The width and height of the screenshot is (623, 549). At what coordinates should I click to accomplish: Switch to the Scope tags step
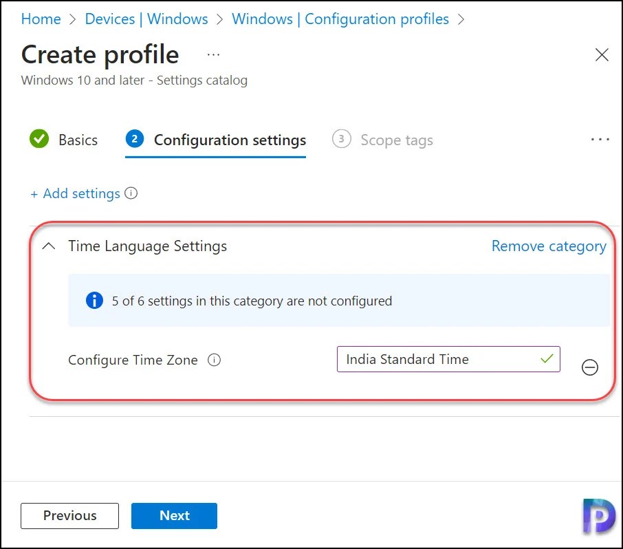click(397, 140)
